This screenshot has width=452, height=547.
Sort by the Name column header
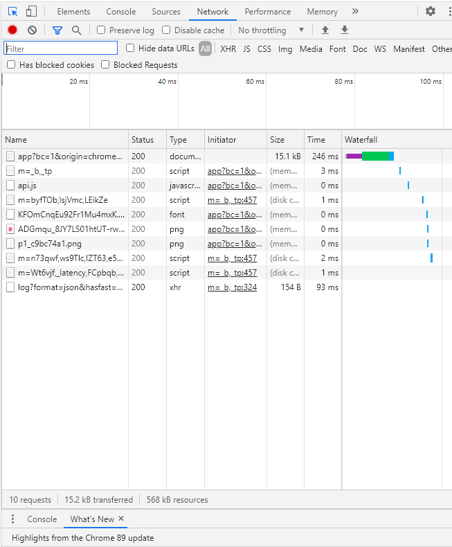coord(65,140)
